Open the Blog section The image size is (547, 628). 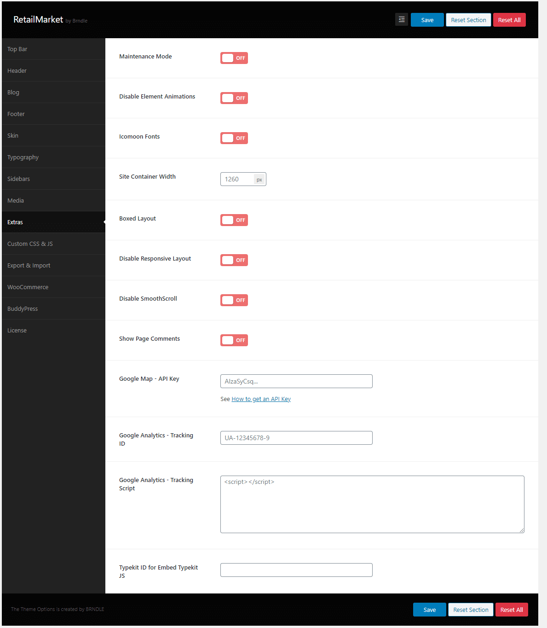coord(53,92)
